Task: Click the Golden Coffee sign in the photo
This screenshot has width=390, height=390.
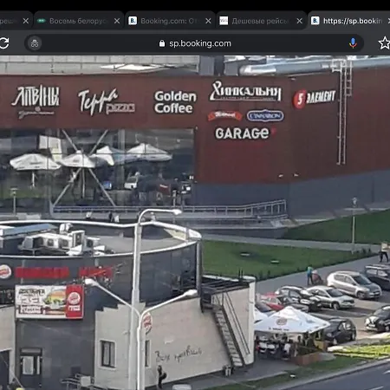Action: (x=175, y=102)
